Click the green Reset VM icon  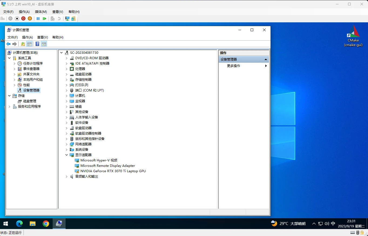[45, 19]
